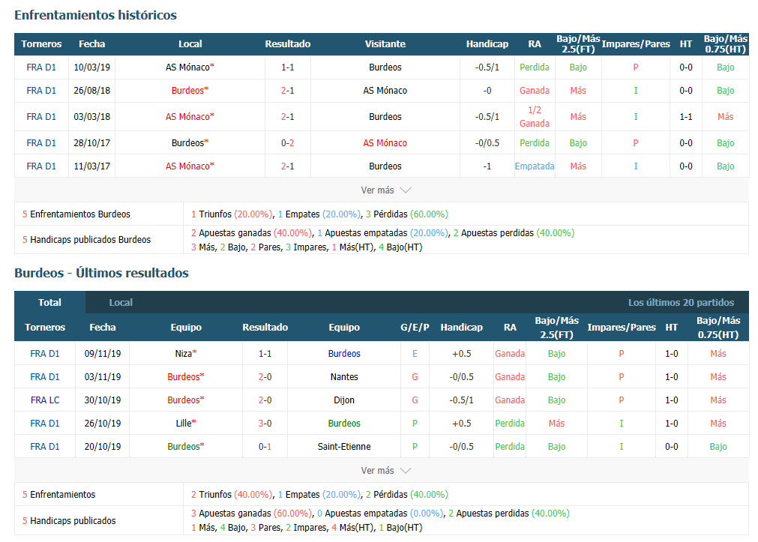Click Niza team on 09/11/19 row
This screenshot has height=542, width=758.
186,353
